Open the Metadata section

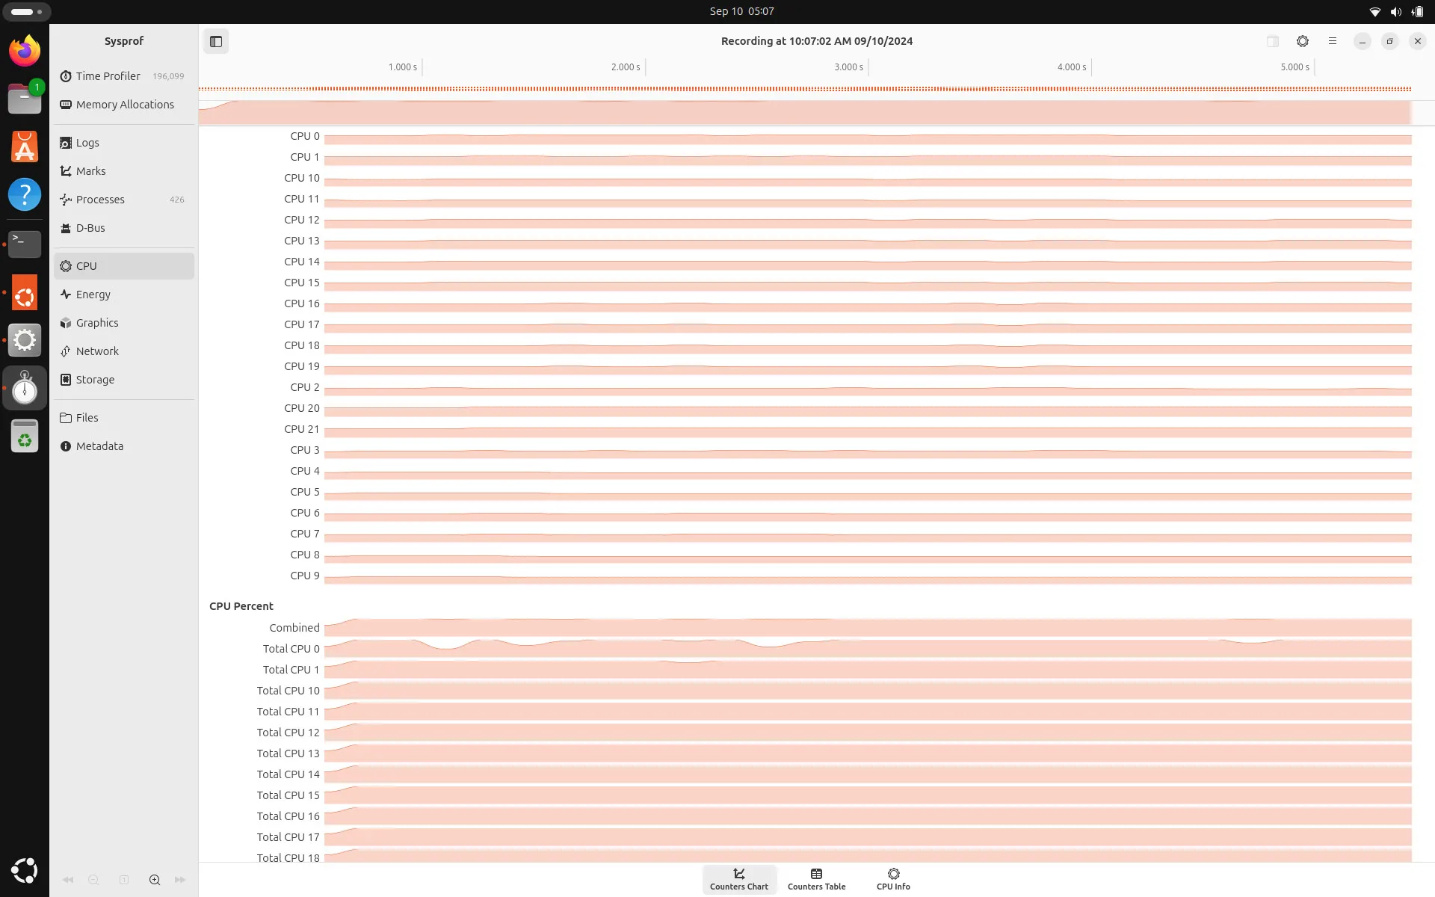124,446
